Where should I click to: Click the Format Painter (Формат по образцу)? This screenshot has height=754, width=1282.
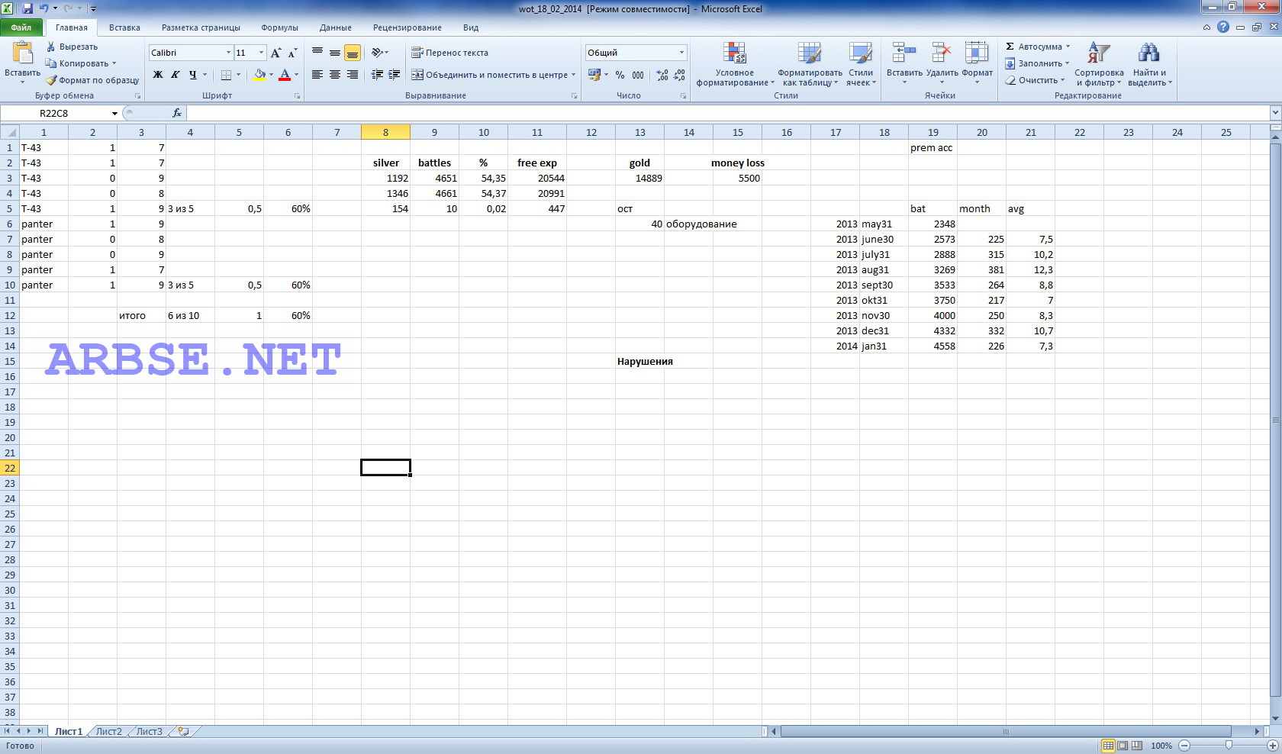92,80
